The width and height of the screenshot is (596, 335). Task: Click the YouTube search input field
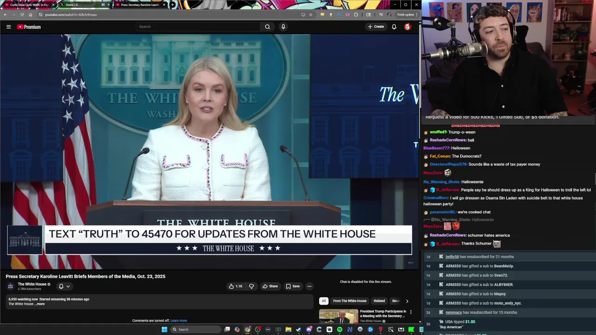[198, 27]
